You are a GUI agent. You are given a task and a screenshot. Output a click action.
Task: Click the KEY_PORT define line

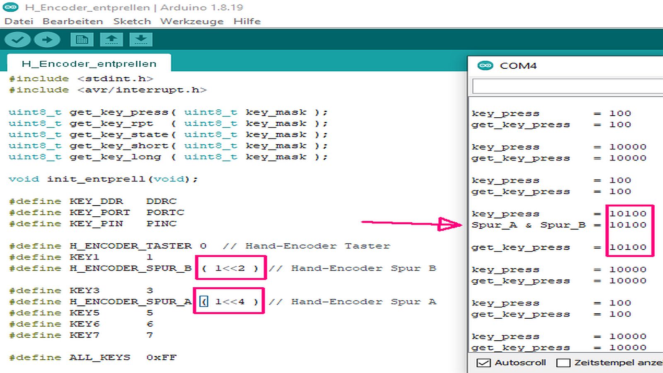97,213
